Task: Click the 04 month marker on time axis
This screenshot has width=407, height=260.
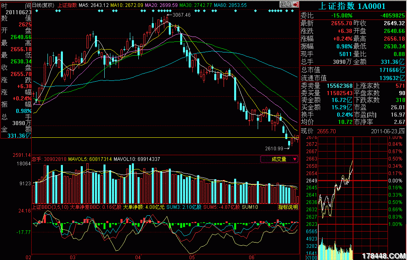Action: pos(138,257)
